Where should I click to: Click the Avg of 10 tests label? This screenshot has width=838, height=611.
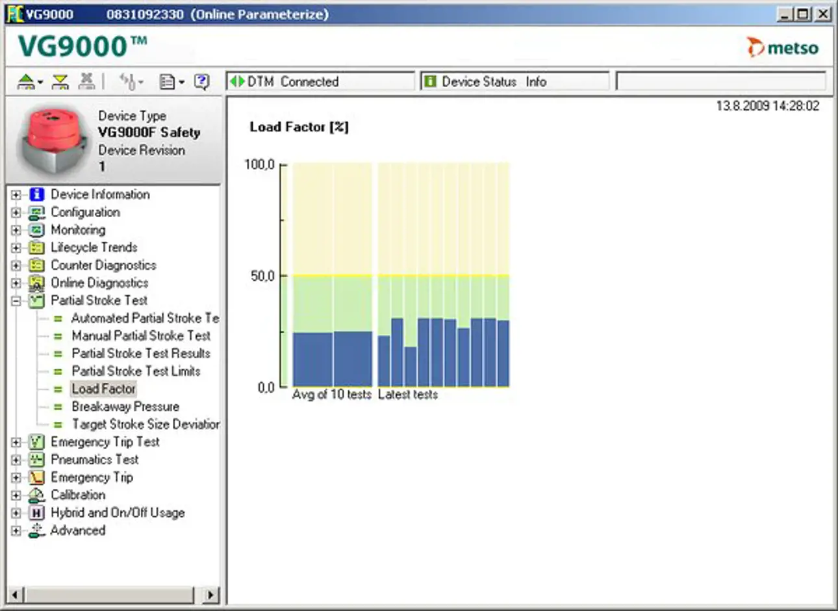click(331, 395)
